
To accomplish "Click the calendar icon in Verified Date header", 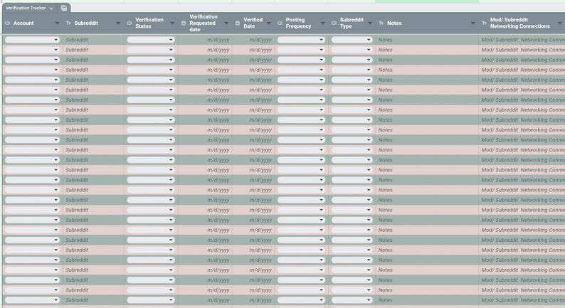I will [238, 23].
